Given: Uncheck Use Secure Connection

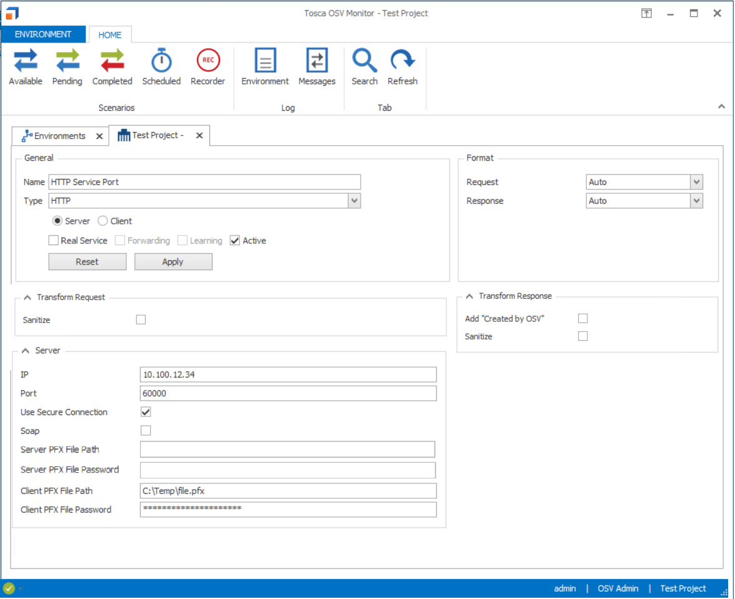Looking at the screenshot, I should coord(146,412).
